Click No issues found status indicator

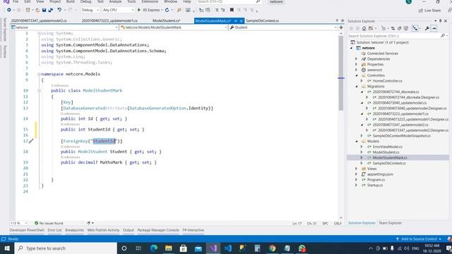49,223
